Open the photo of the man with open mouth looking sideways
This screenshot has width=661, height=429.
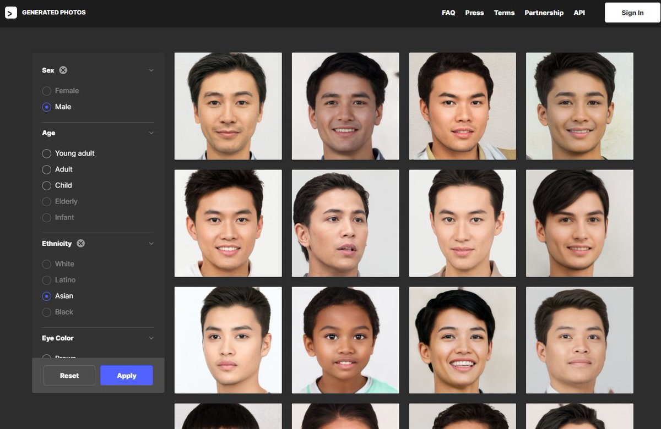tap(345, 223)
